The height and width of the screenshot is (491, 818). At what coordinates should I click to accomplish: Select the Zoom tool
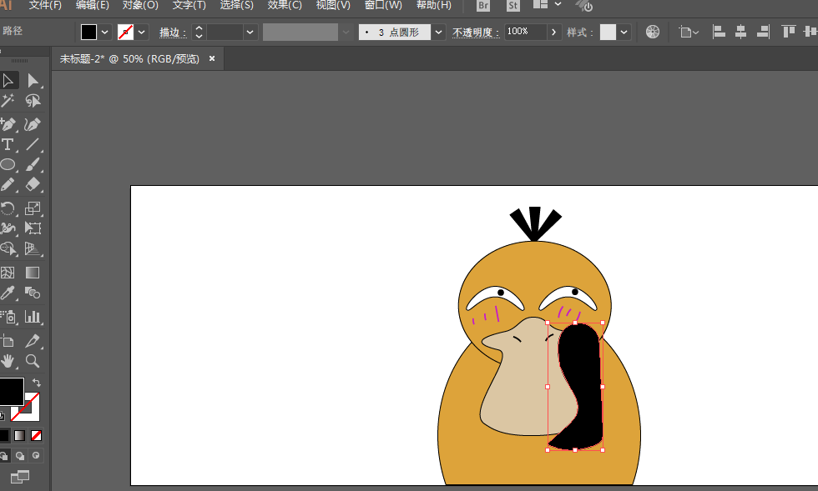[x=33, y=361]
